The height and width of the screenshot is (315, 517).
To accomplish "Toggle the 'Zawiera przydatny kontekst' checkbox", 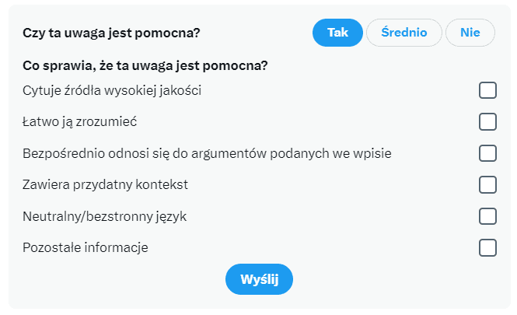I will click(x=487, y=184).
